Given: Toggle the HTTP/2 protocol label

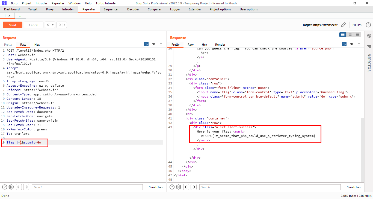Looking at the screenshot, I should (357, 25).
